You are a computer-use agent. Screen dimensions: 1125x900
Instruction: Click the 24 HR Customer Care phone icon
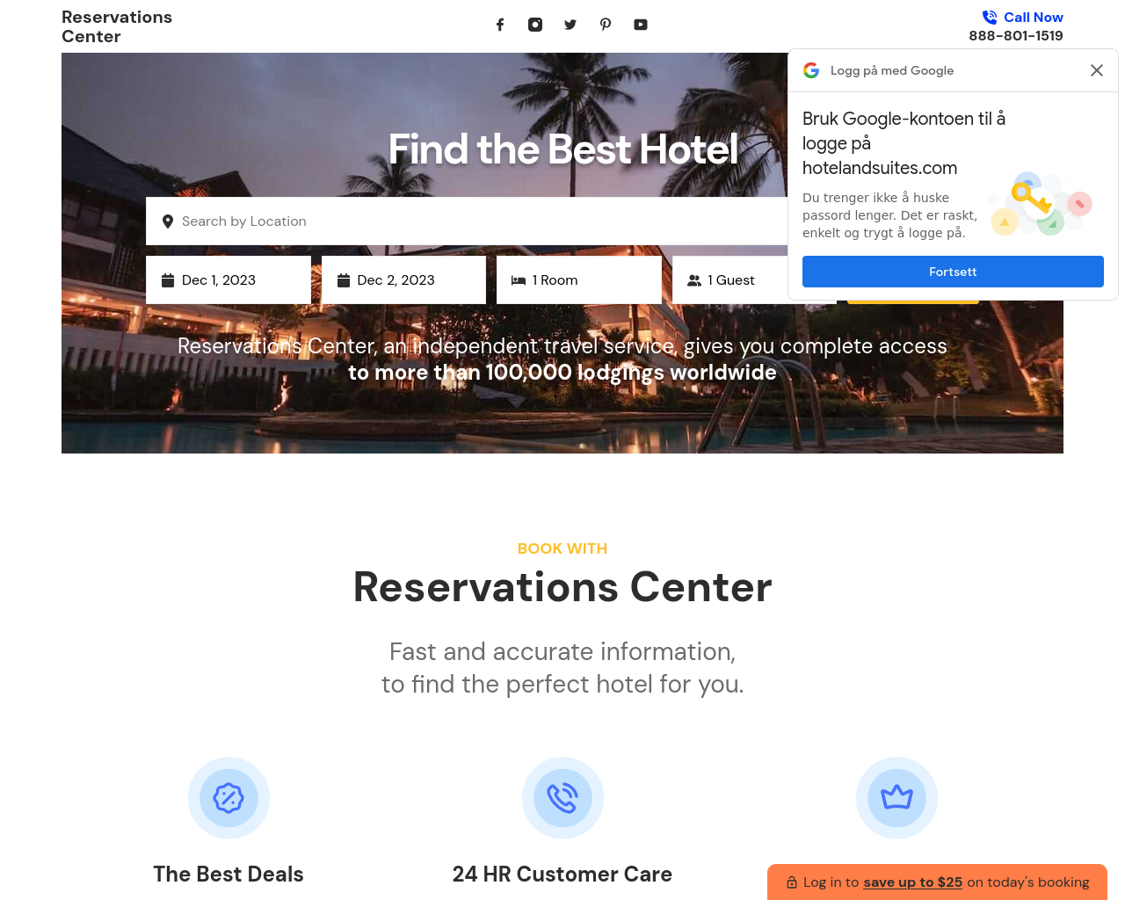pos(562,798)
